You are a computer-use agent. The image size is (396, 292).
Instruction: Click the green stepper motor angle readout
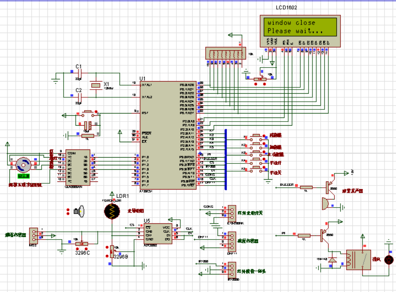[23, 176]
